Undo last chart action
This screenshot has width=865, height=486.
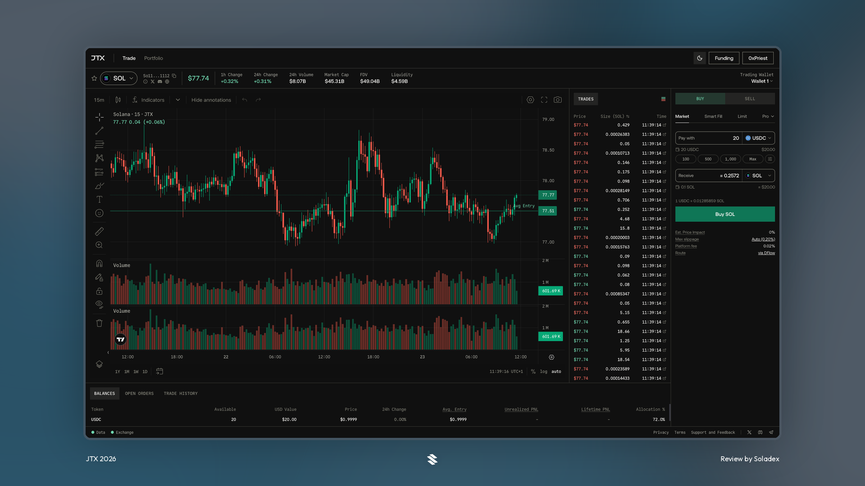[245, 100]
